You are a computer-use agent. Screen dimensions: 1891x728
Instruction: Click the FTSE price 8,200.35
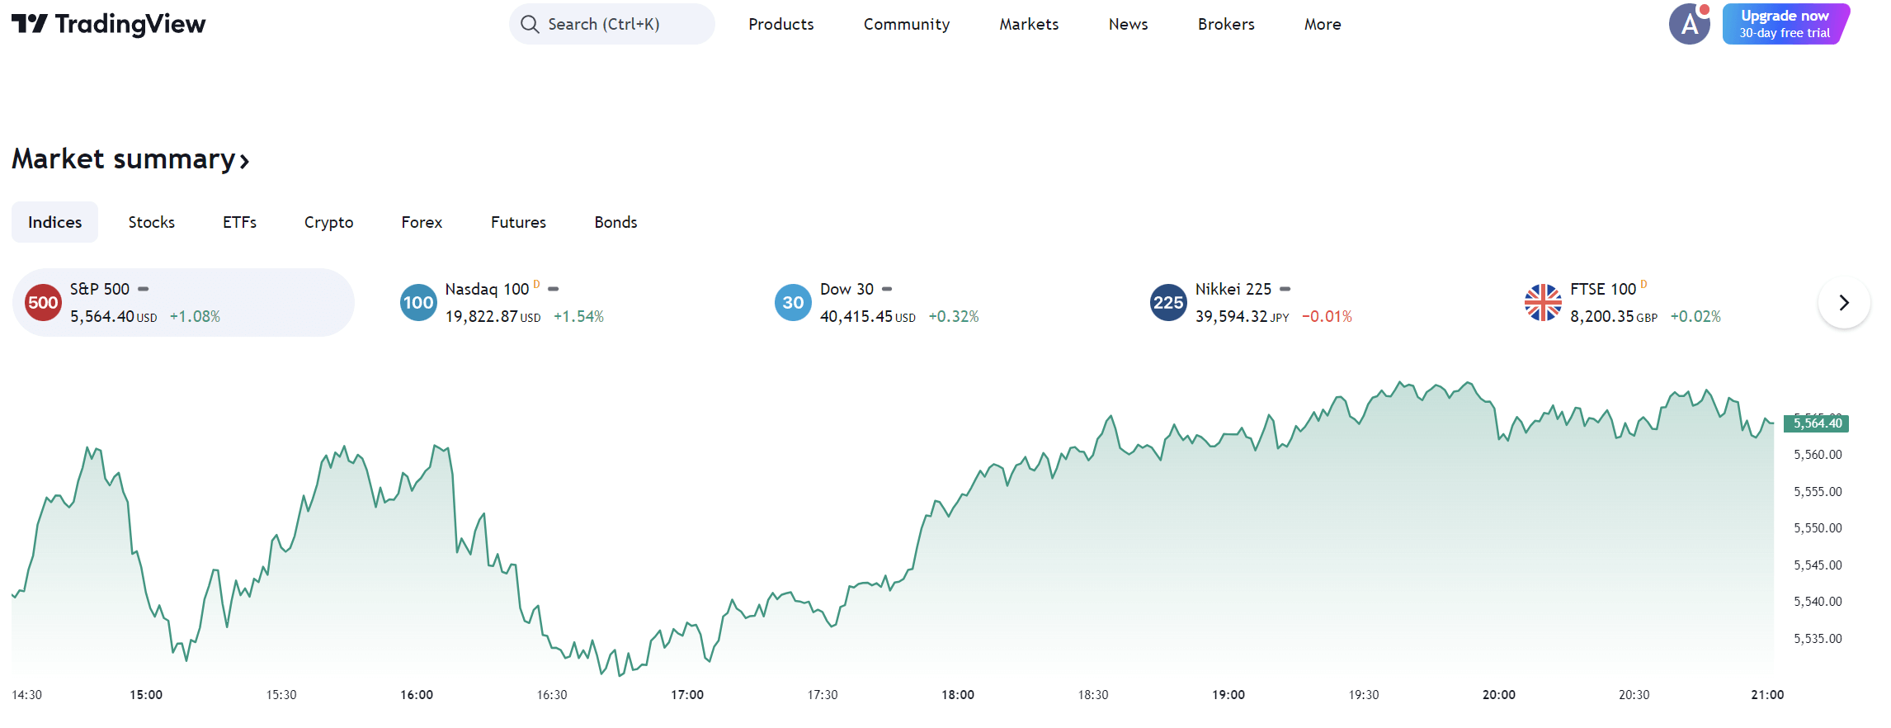tap(1602, 316)
